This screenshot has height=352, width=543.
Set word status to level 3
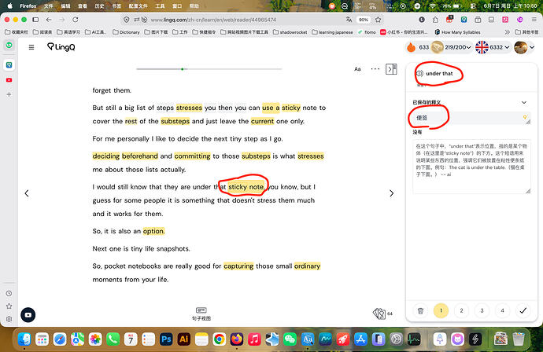pos(482,310)
